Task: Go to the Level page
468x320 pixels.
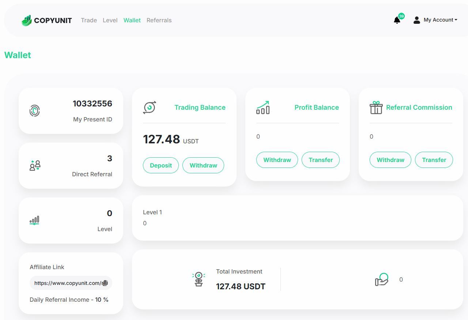Action: coord(110,20)
